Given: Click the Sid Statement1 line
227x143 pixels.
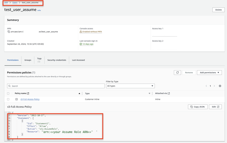Looking at the screenshot, I should click(38, 124).
